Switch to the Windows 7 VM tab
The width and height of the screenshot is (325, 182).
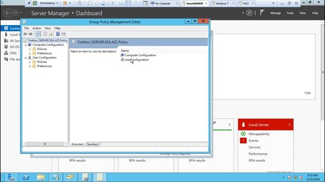click(223, 4)
